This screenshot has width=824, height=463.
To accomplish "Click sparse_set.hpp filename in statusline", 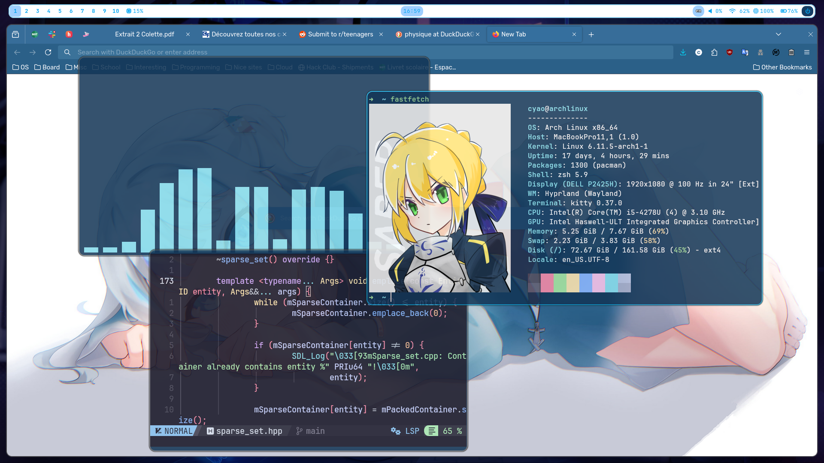I will 245,431.
